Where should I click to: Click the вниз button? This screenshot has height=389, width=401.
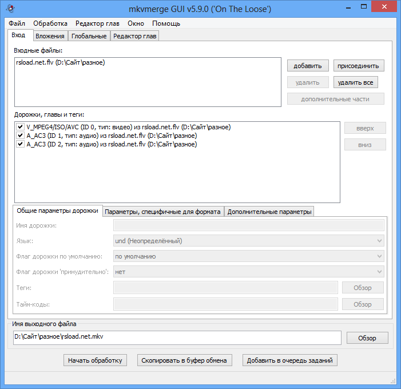coord(365,145)
